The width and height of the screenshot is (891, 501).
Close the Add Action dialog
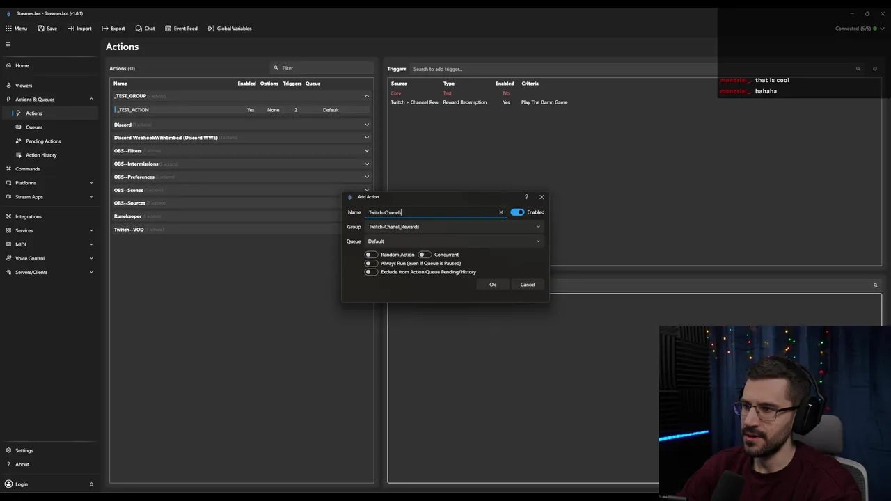point(542,197)
